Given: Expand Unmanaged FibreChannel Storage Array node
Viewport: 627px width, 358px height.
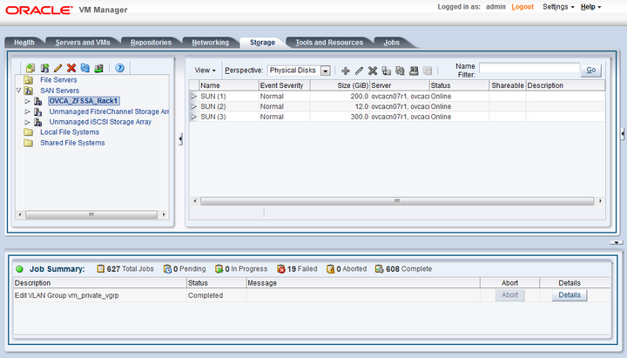Looking at the screenshot, I should (x=27, y=111).
